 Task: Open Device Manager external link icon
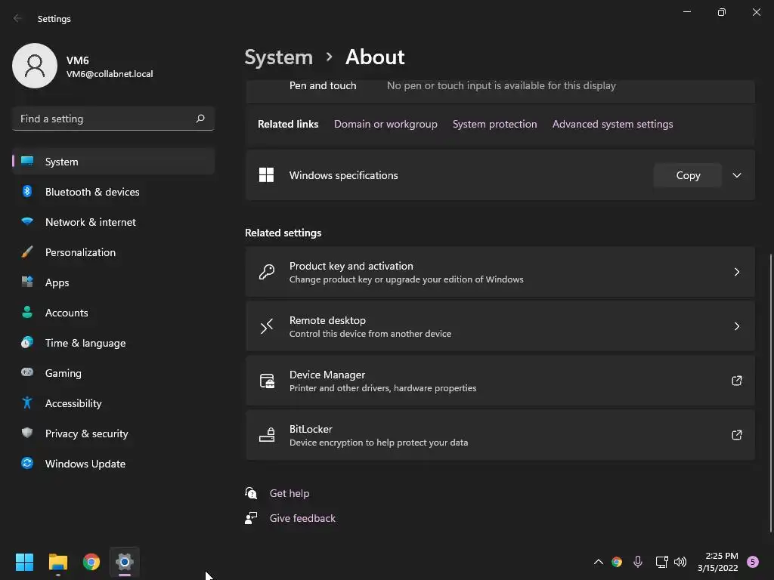coord(737,381)
